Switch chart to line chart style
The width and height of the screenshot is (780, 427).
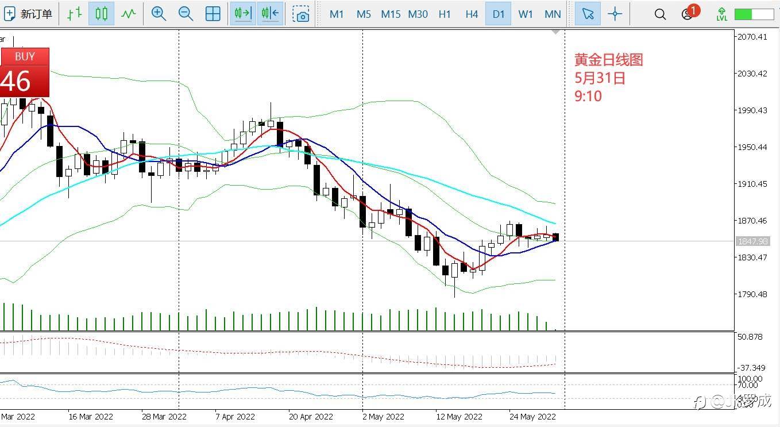click(128, 14)
